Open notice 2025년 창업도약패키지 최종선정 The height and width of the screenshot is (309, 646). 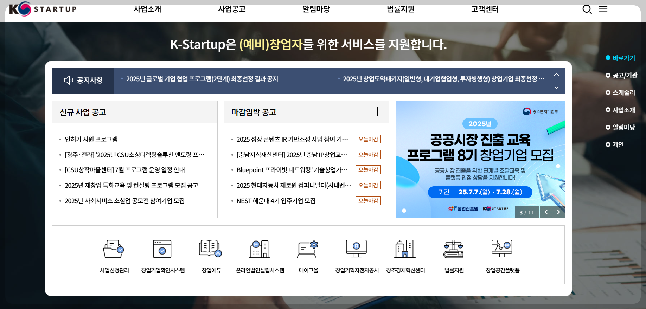[x=444, y=79]
